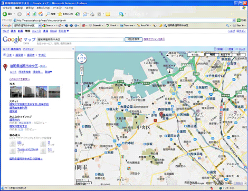This screenshot has height=191, width=248.
Task: Open the お気に入り menu in the menu bar
Action: coord(43,8)
